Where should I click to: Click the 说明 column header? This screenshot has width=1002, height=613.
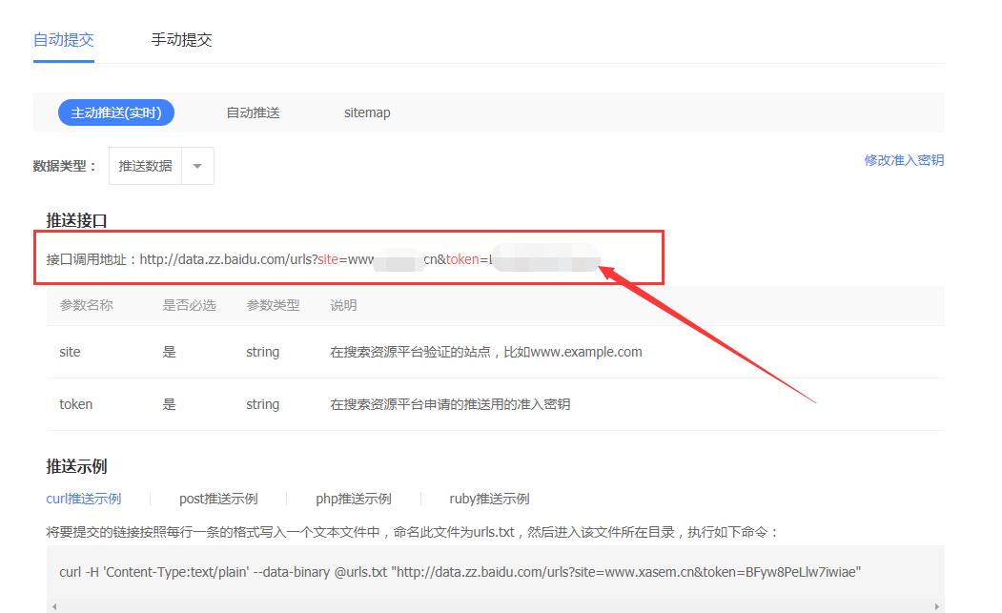343,305
